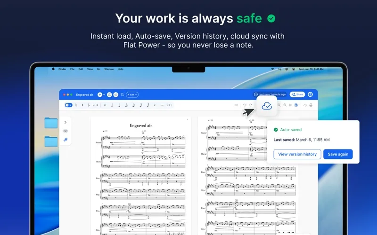Select the quarter note duration
This screenshot has width=377, height=235.
119,105
